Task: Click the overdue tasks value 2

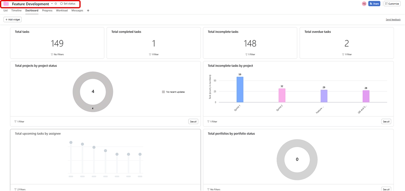Action: coord(347,43)
